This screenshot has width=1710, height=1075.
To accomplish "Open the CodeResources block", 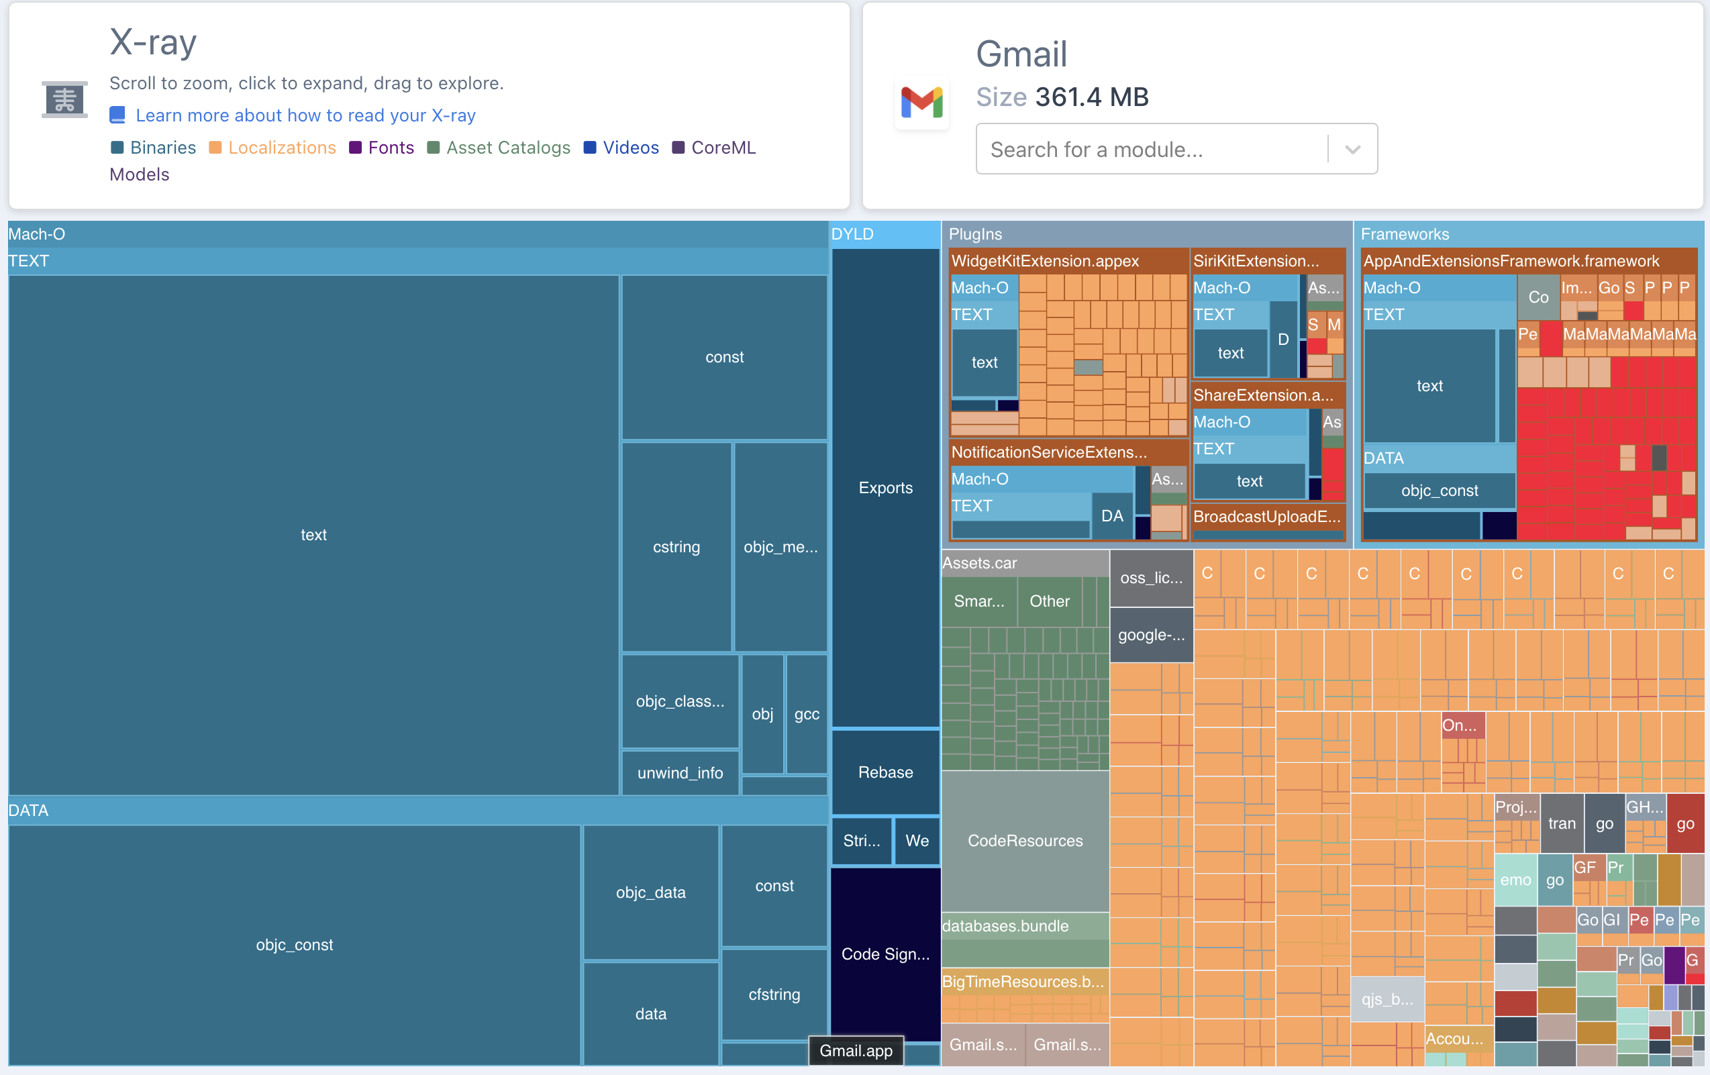I will pyautogui.click(x=1025, y=841).
